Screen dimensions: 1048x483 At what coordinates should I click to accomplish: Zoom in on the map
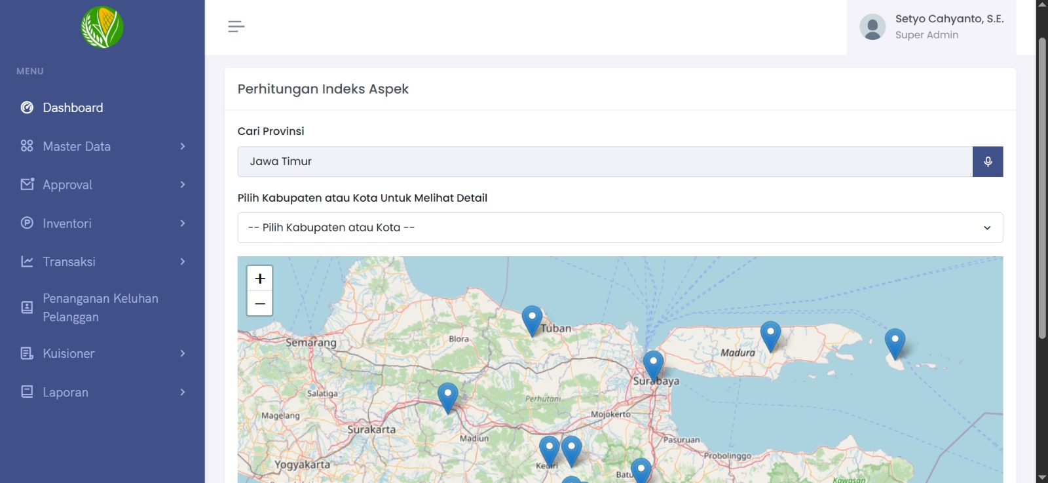coord(260,279)
